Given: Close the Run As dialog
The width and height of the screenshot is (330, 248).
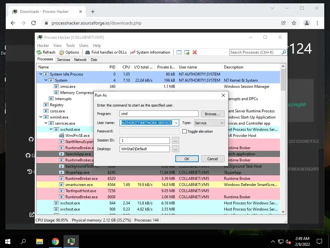Looking at the screenshot, I should tap(223, 95).
